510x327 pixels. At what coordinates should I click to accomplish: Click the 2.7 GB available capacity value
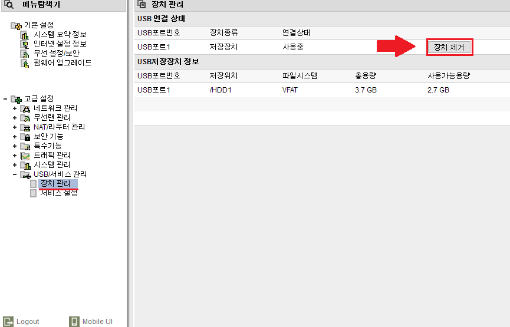tap(438, 90)
